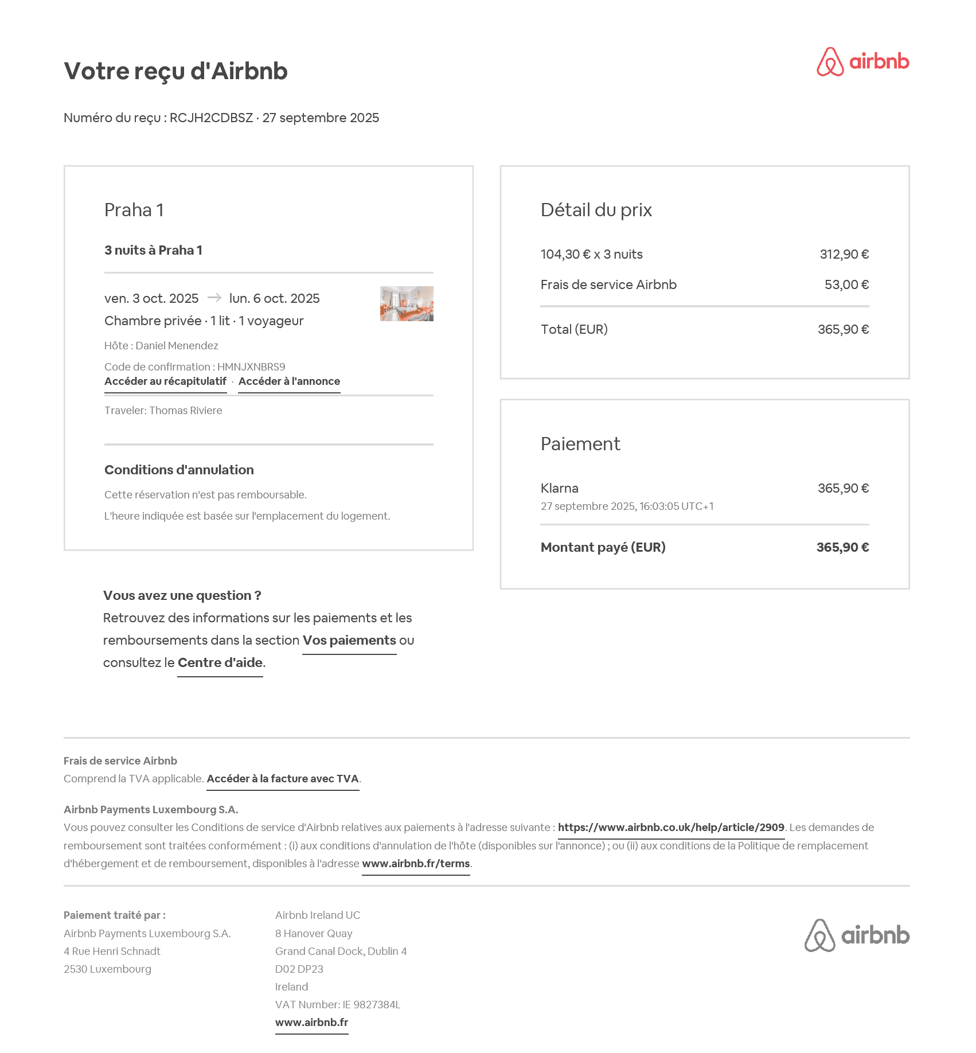Viewport: 976px width, 1053px height.
Task: Open the airbnb.co.uk help article 2909 link
Action: [x=671, y=828]
